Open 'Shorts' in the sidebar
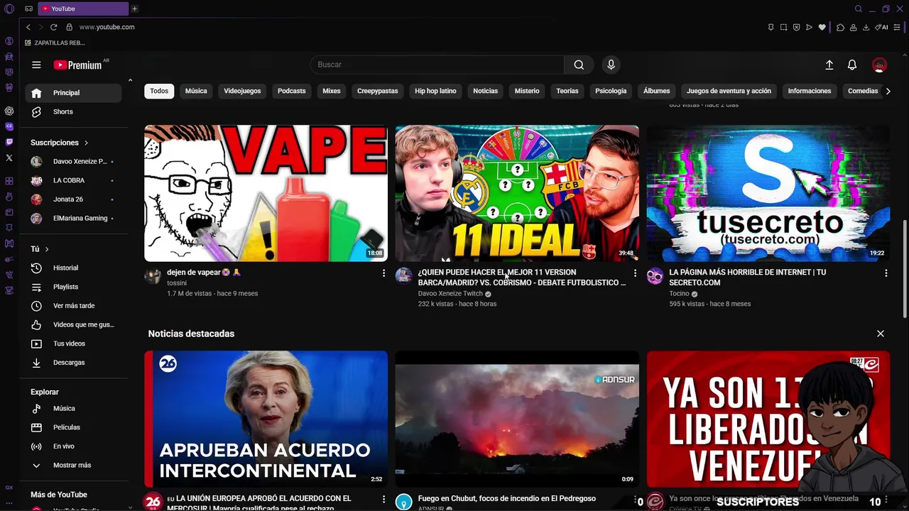 [x=72, y=111]
